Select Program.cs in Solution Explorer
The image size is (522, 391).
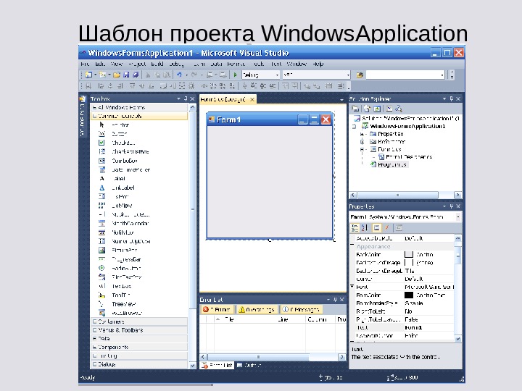pyautogui.click(x=391, y=164)
